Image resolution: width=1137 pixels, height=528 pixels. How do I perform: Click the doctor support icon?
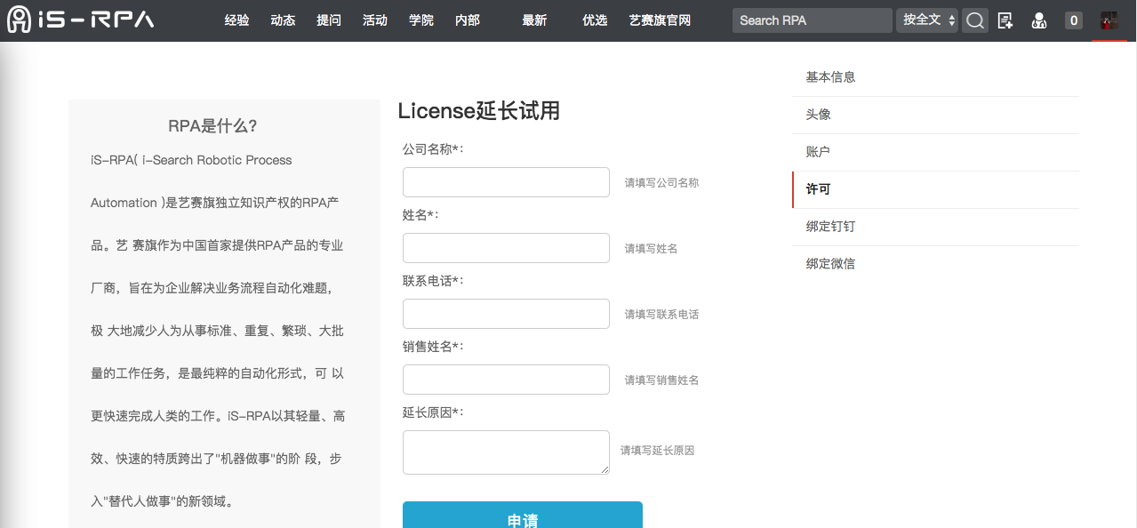tap(1038, 20)
